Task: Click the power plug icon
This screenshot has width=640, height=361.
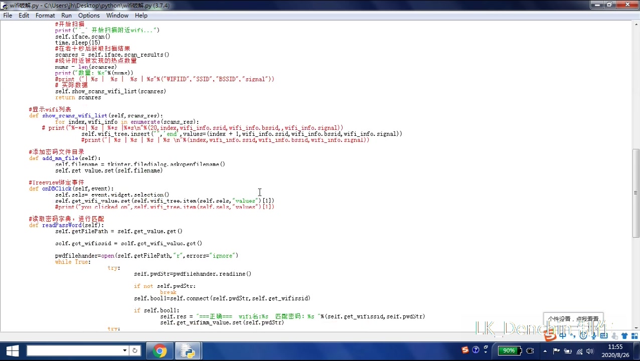Action: (x=530, y=350)
